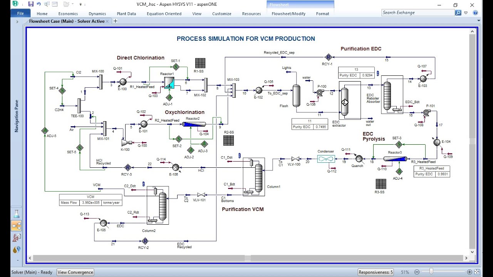493x277 pixels.
Task: Open the Help question mark icon
Action: [475, 13]
